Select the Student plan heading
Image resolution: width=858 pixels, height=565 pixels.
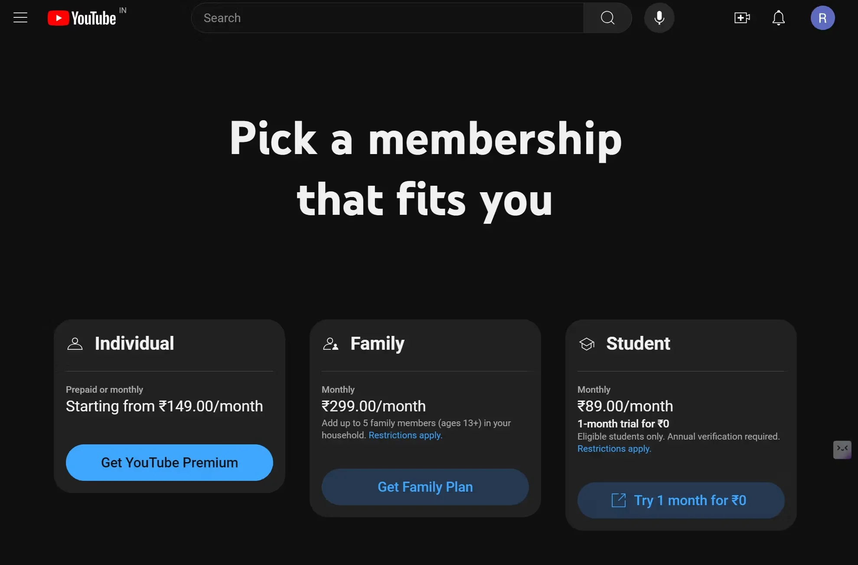point(638,343)
